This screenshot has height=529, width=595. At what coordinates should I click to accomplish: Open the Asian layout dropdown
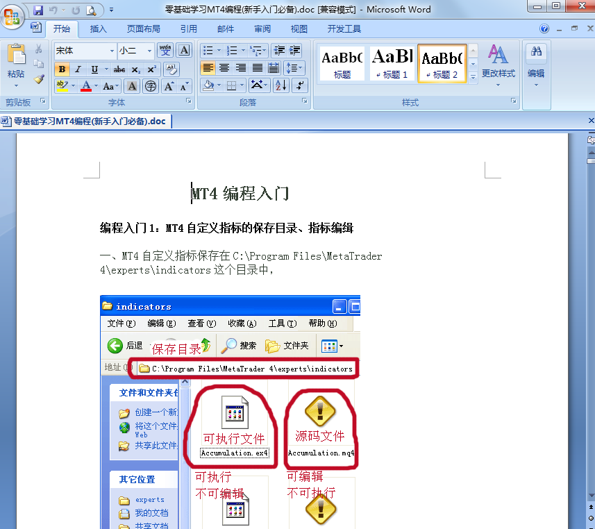tap(259, 85)
